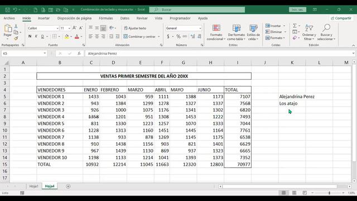Viewport: 357px width, 201px height.
Task: Toggle top vertical alignment
Action: pos(90,28)
